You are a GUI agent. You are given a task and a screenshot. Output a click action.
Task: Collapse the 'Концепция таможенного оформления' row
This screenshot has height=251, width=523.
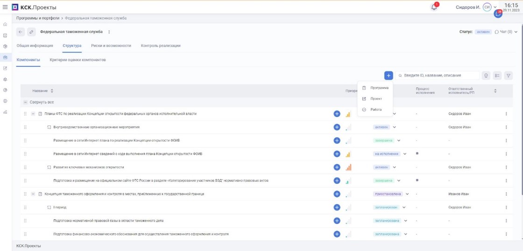(x=33, y=194)
